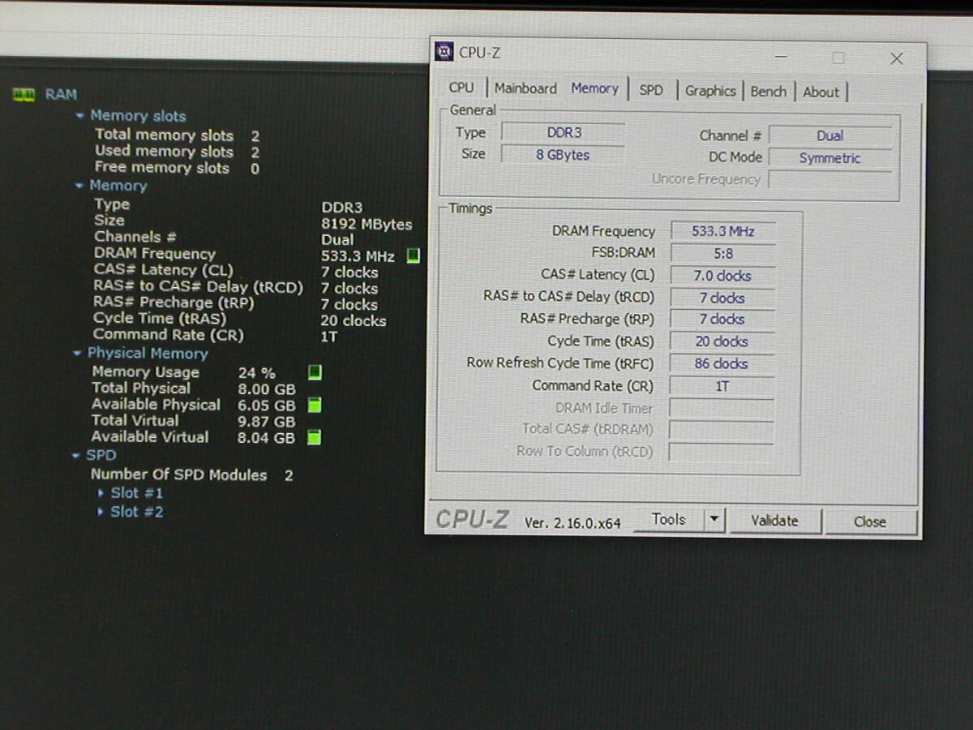Click the Type field showing DDR3
Viewport: 973px width, 730px height.
[x=564, y=132]
